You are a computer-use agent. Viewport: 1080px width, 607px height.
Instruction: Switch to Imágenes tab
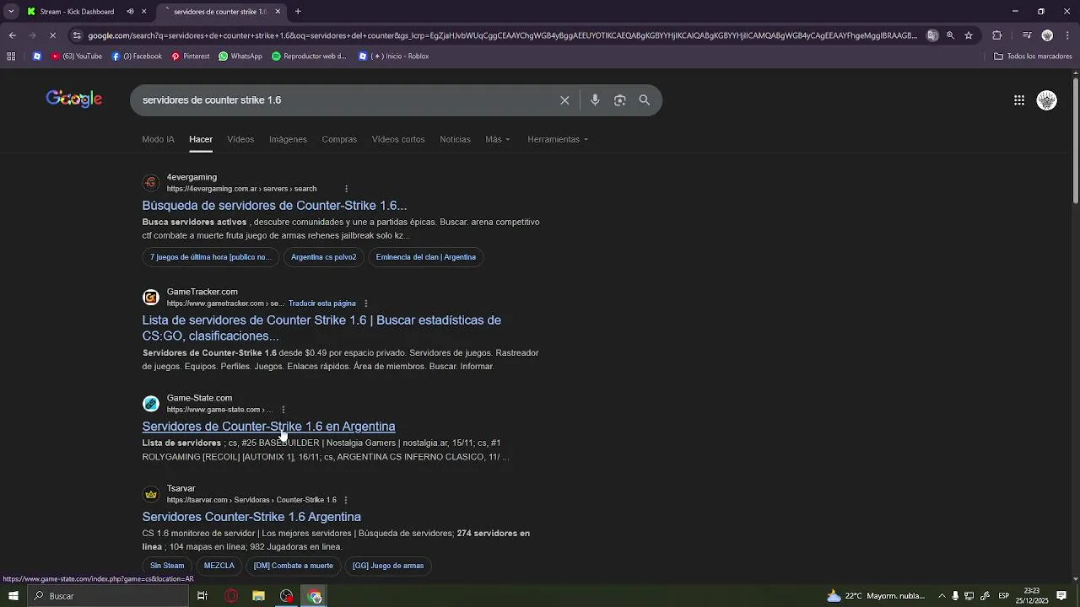[x=288, y=139]
